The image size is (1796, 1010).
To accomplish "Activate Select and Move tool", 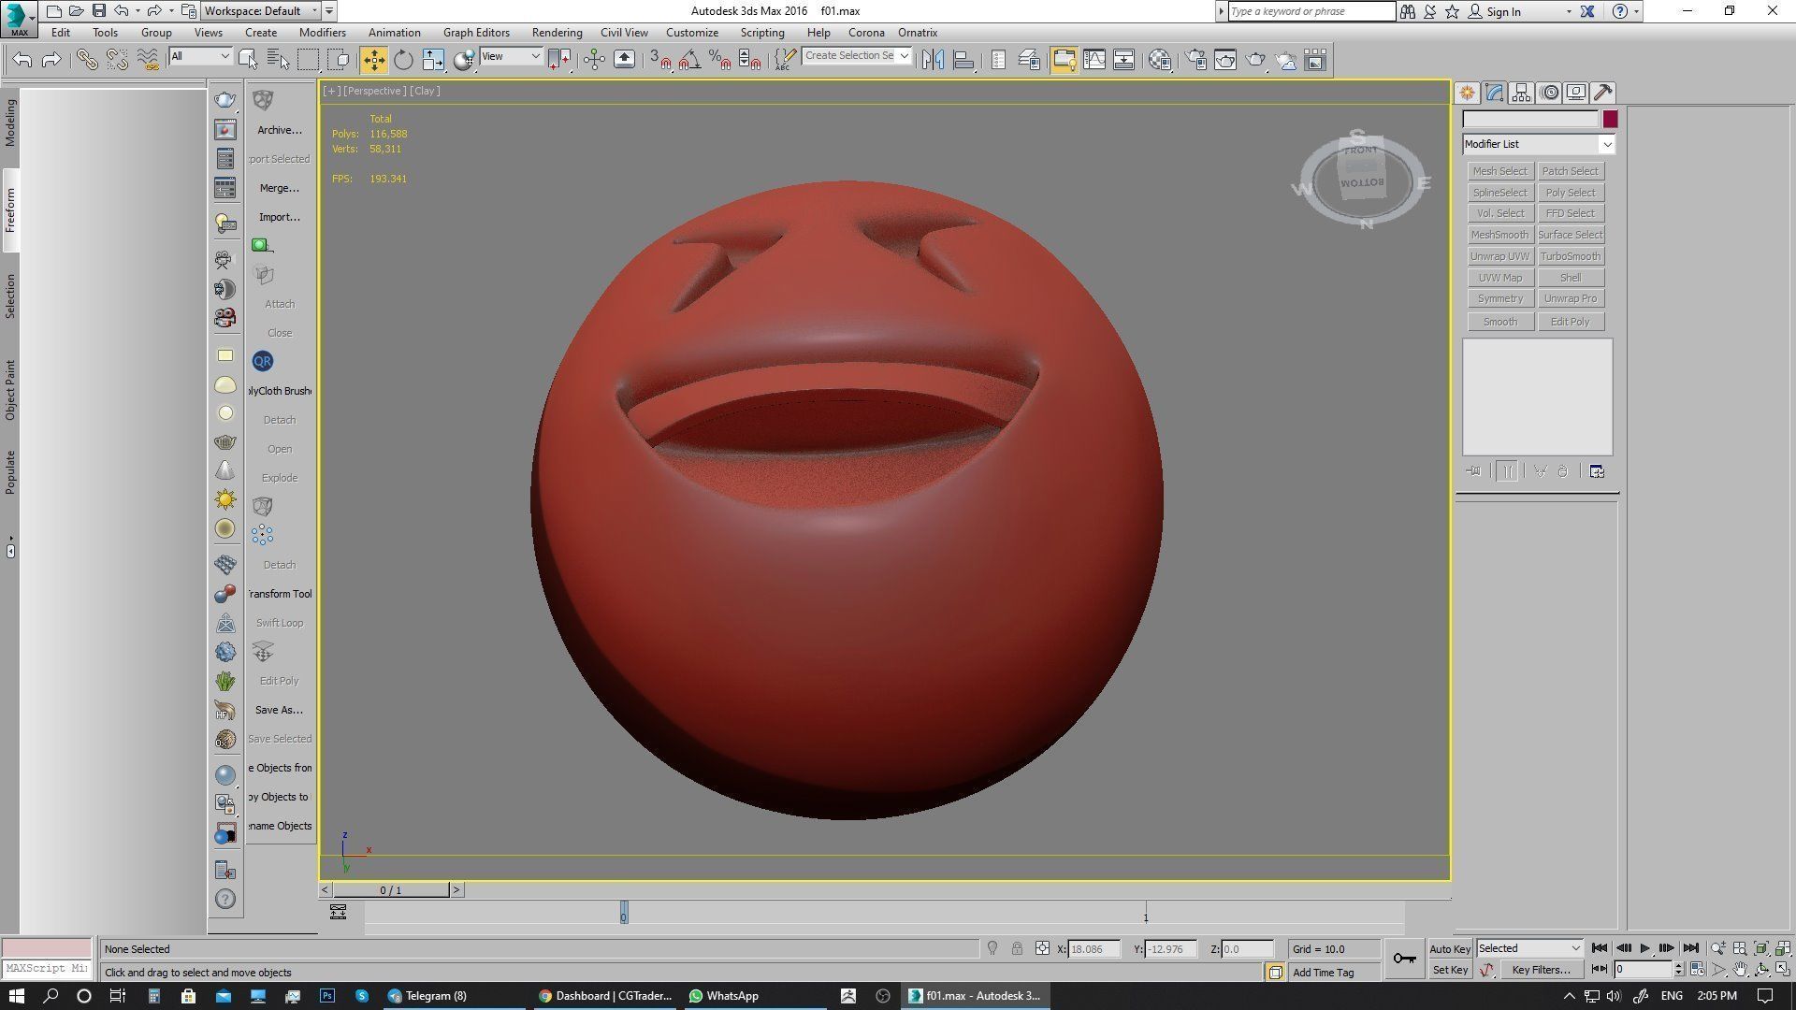I will click(x=373, y=60).
